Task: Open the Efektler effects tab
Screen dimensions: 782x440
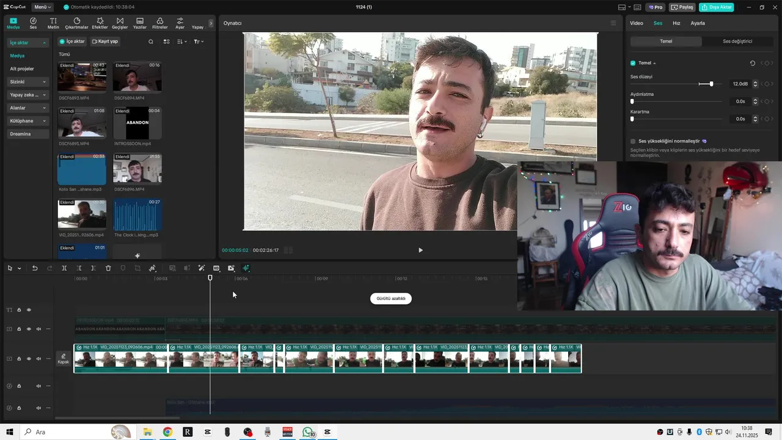Action: point(100,23)
